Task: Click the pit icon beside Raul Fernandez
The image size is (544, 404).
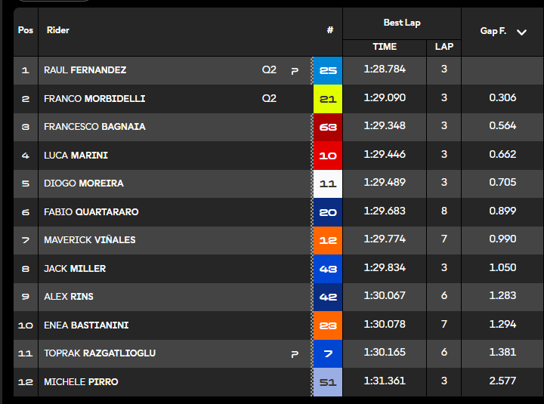Action: point(295,70)
